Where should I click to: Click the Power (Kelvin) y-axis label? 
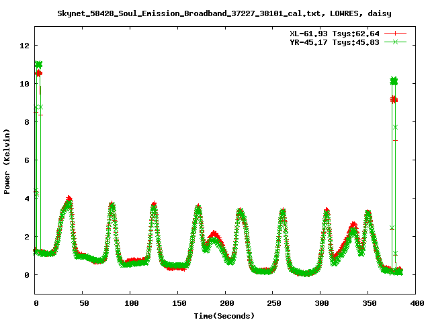[x=7, y=162]
